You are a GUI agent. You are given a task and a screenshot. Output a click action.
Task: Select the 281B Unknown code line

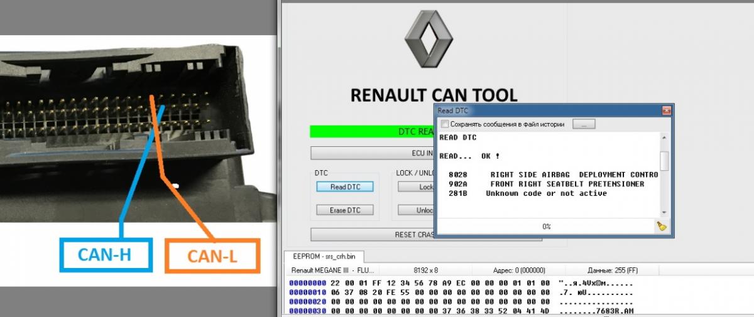(x=528, y=193)
